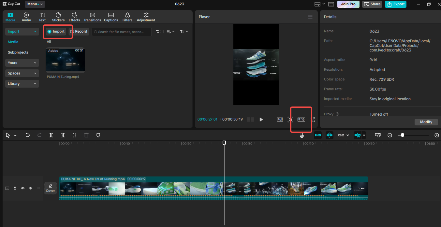Open the Menu dropdown in the title bar
Viewport: 441px width, 227px height.
[34, 4]
